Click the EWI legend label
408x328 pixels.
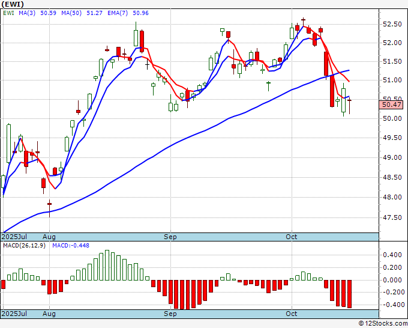pos(8,13)
